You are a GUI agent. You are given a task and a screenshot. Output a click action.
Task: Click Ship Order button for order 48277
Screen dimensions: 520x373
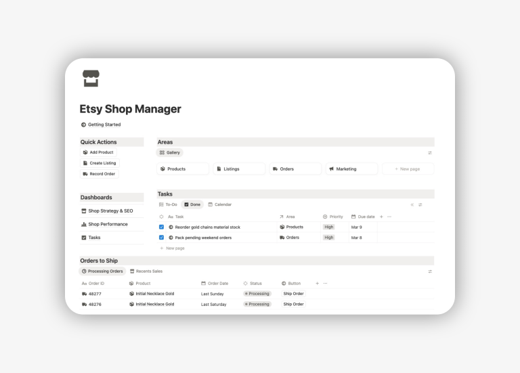293,294
